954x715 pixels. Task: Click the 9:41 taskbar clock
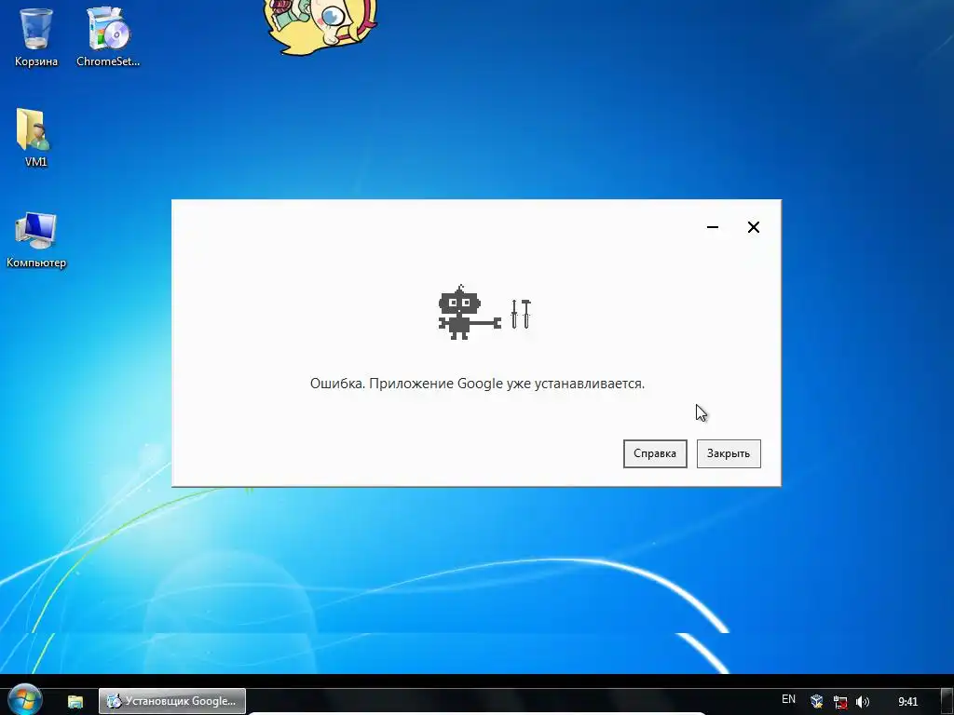coord(907,702)
